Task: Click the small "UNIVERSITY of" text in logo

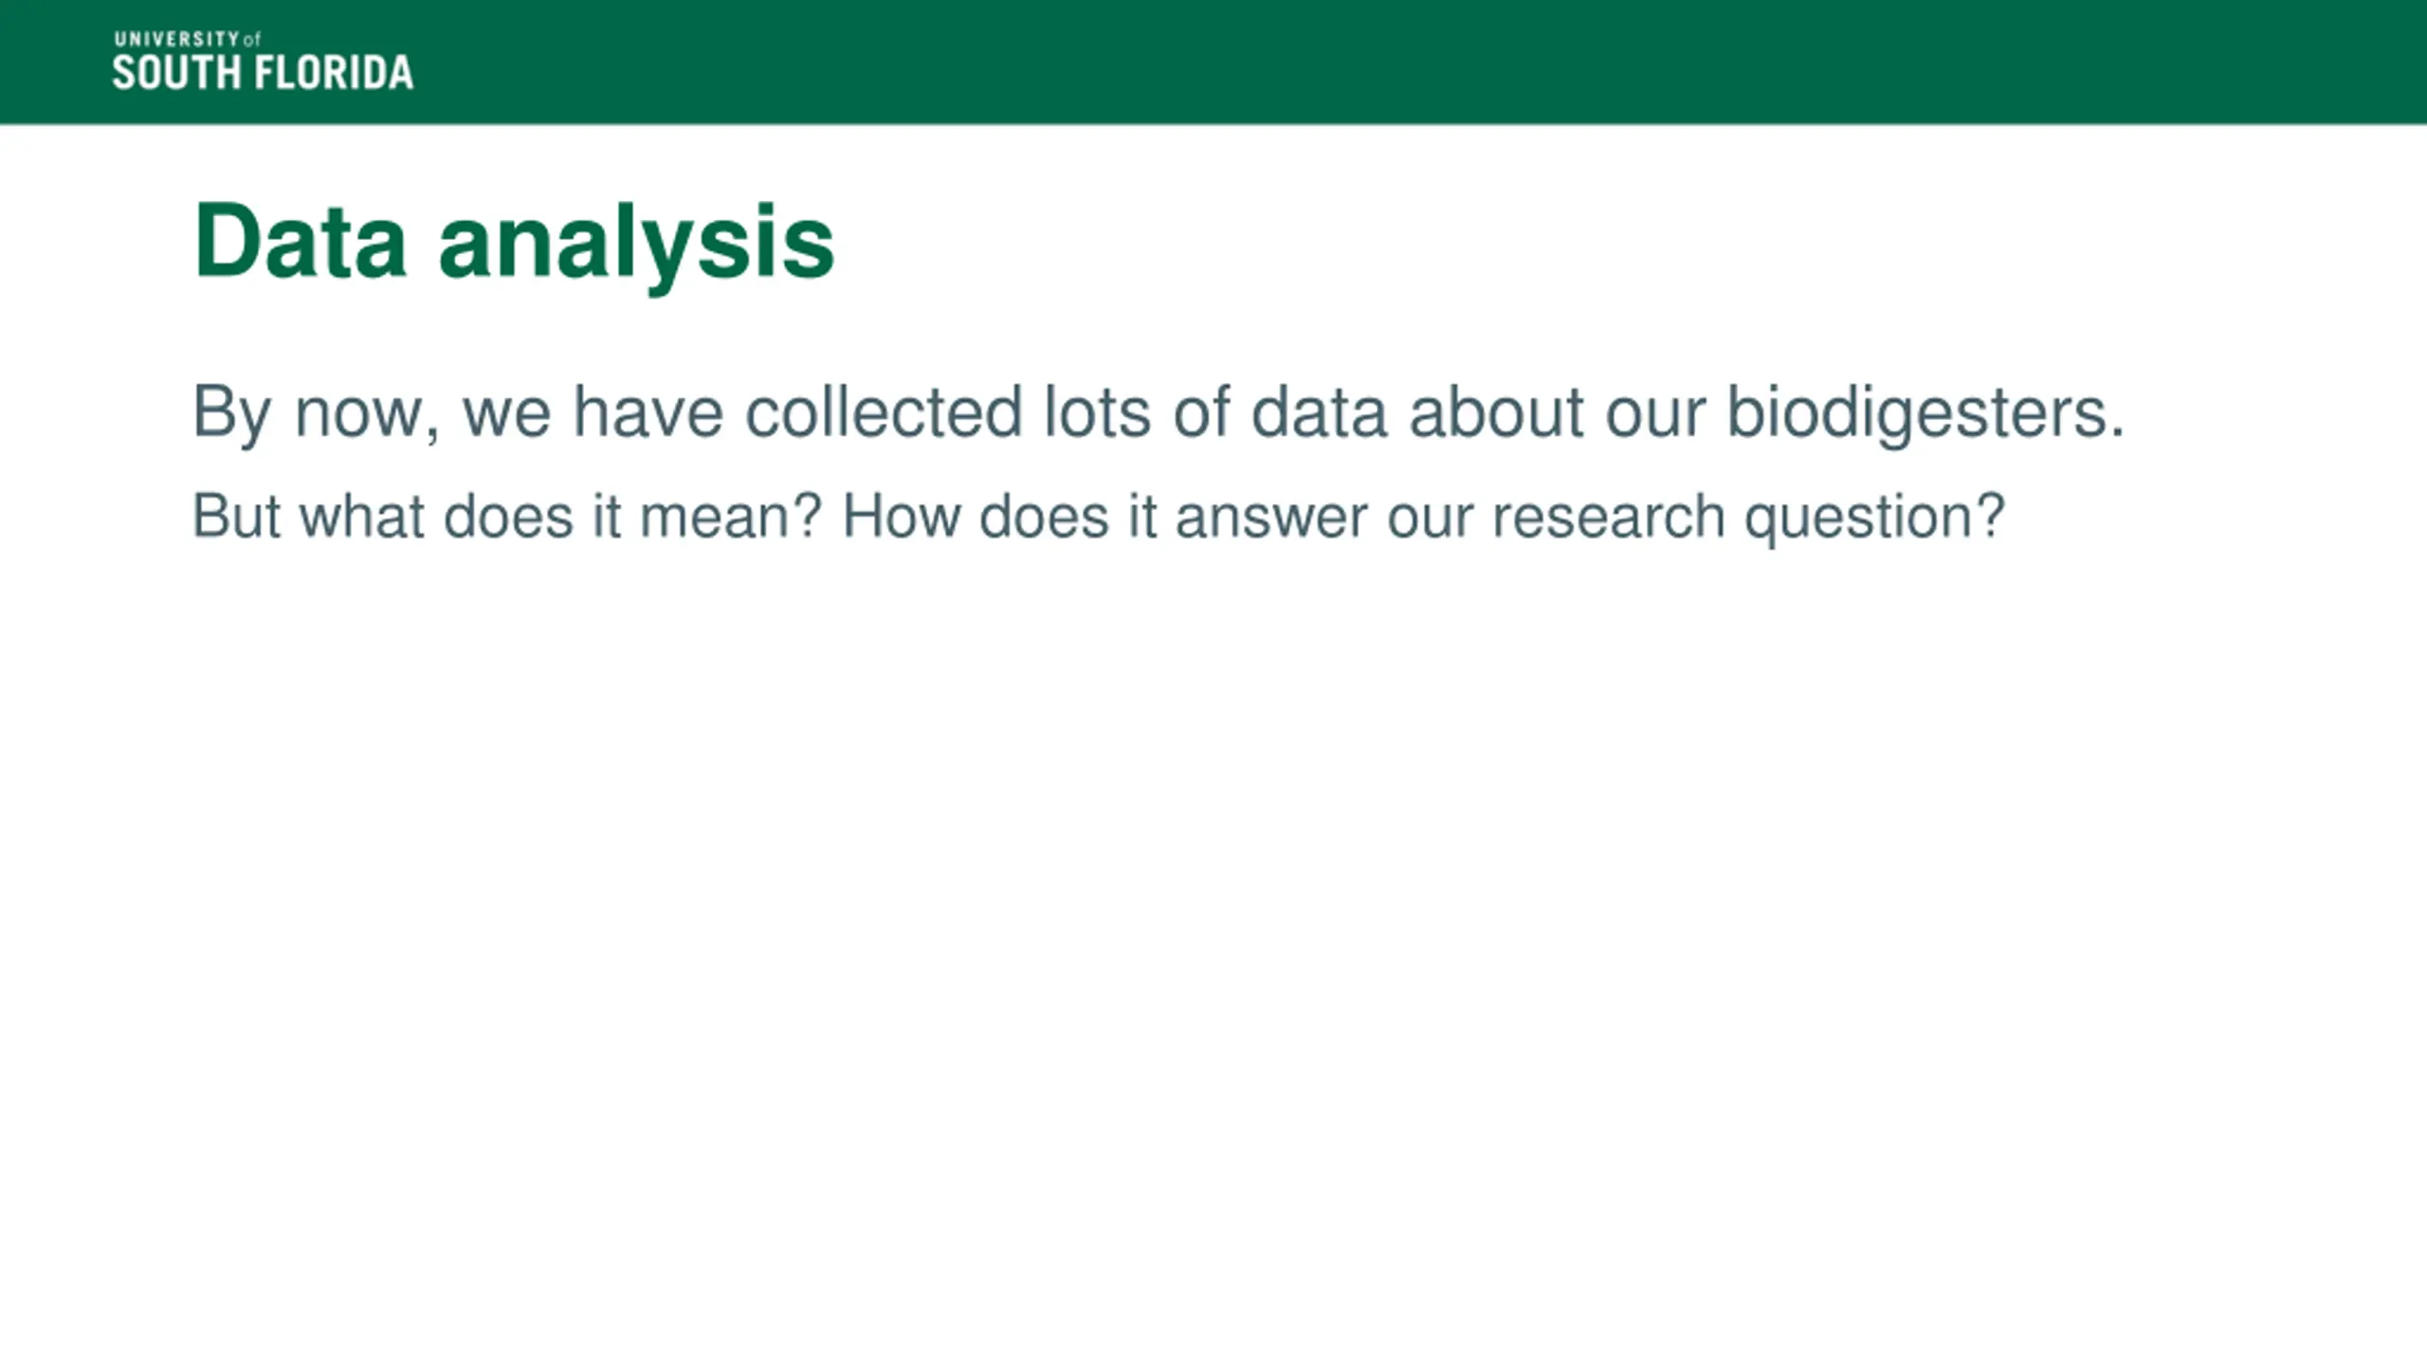Action: point(187,39)
